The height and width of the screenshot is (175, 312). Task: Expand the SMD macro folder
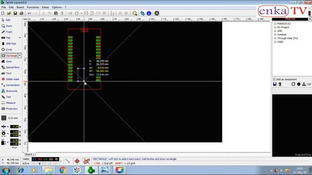click(x=275, y=31)
